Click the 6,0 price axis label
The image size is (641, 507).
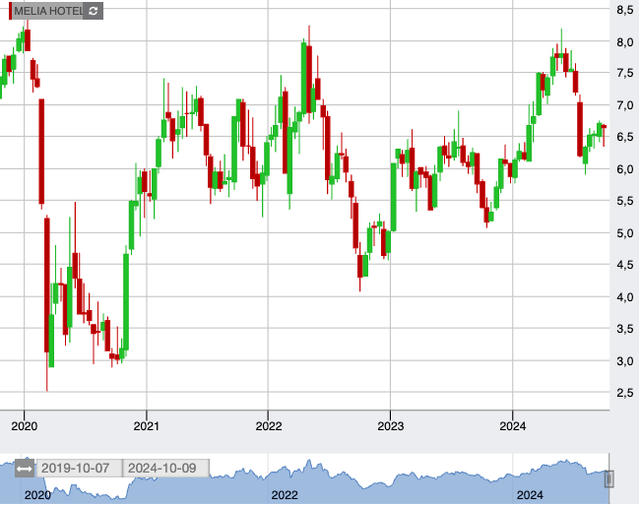coord(624,169)
